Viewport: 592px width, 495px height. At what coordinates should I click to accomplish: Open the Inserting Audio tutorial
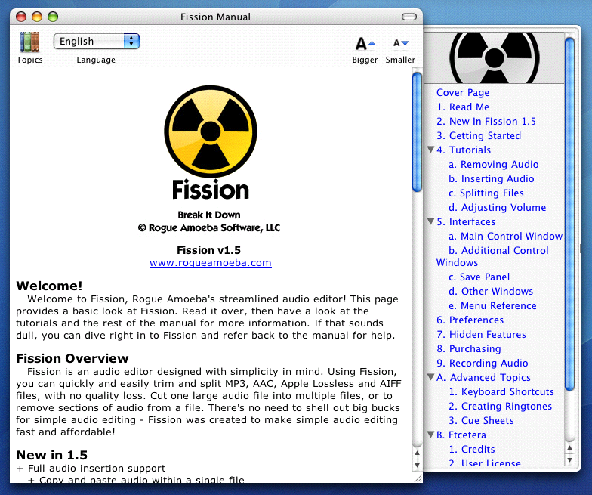pos(491,178)
